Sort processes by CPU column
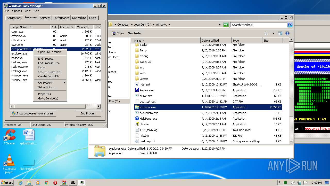 click(54, 27)
